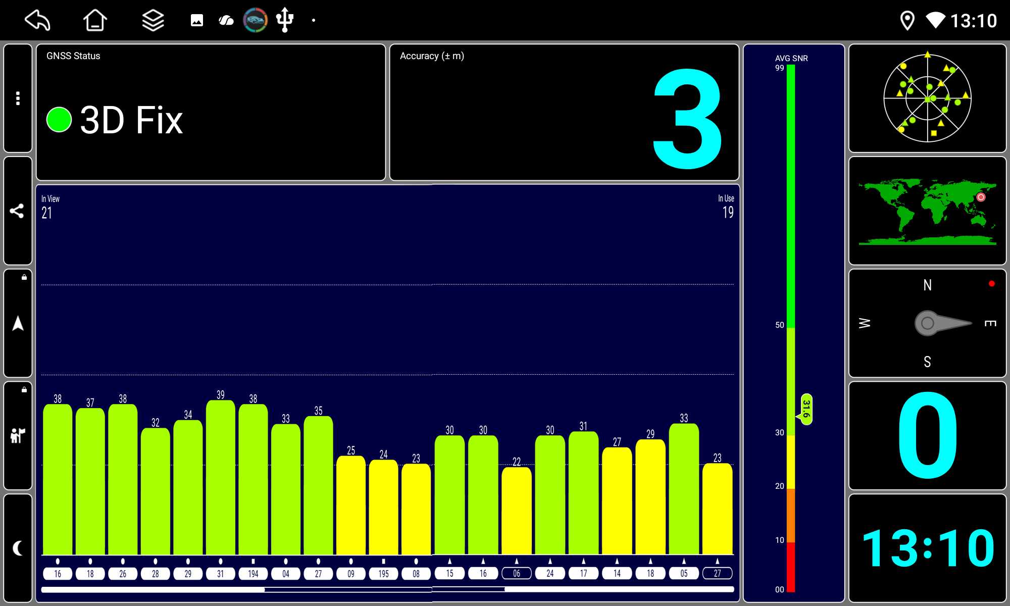Tap the Accuracy panel showing 3

pyautogui.click(x=564, y=112)
